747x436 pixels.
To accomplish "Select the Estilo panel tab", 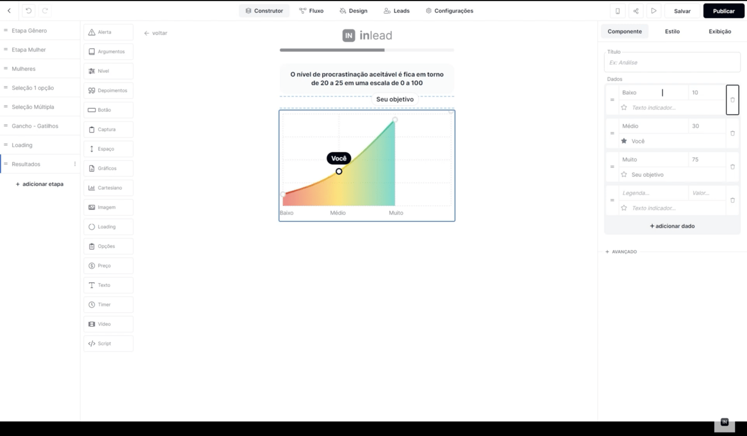I will [672, 31].
